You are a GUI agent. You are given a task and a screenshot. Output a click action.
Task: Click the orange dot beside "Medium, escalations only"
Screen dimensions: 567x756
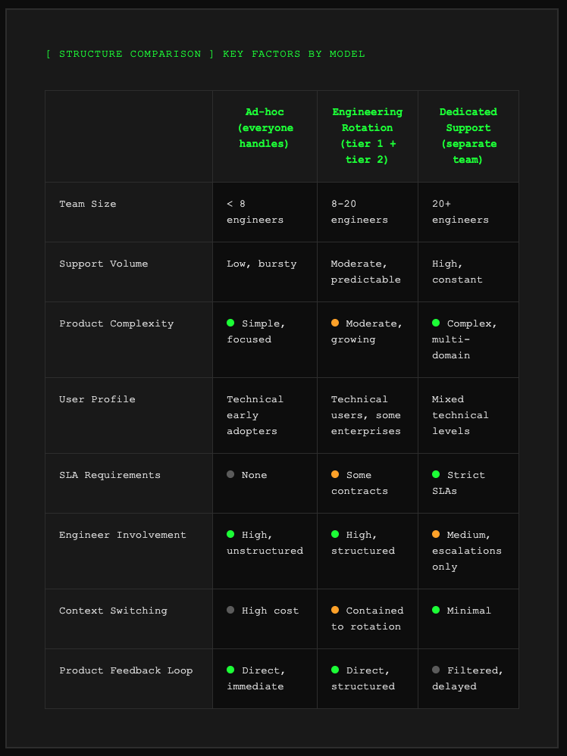tap(436, 535)
